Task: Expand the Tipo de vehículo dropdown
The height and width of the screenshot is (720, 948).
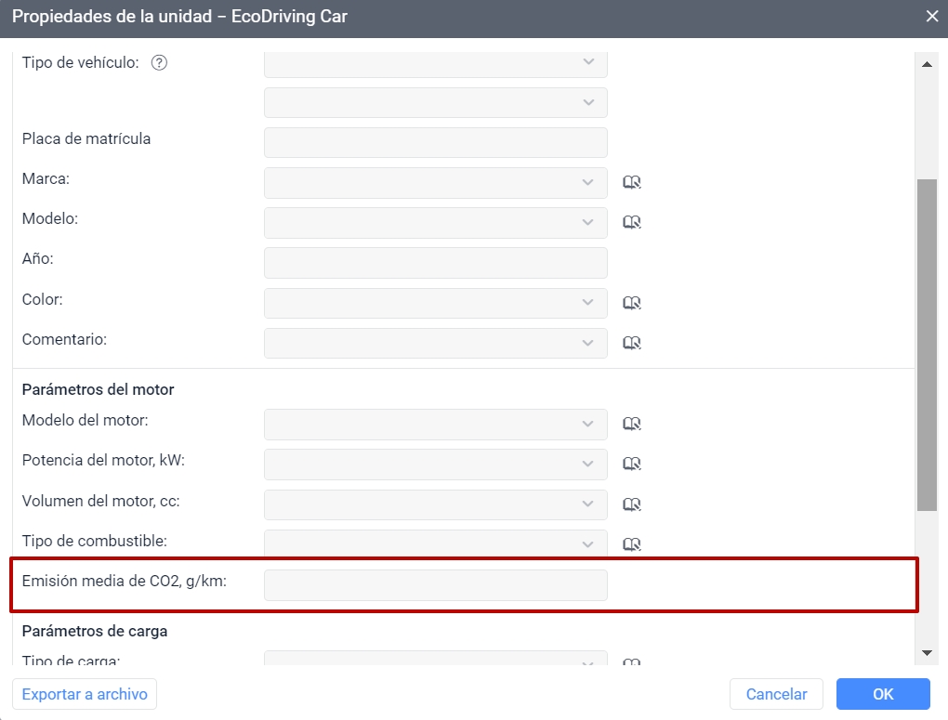Action: (x=435, y=63)
